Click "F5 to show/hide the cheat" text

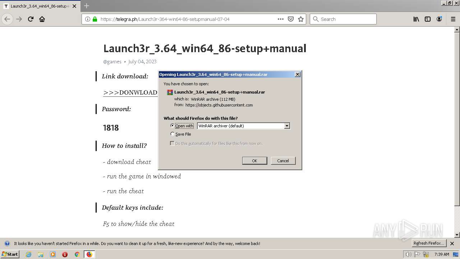139,224
